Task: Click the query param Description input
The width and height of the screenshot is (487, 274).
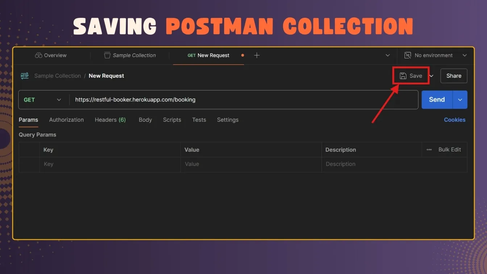Action: tap(394, 164)
